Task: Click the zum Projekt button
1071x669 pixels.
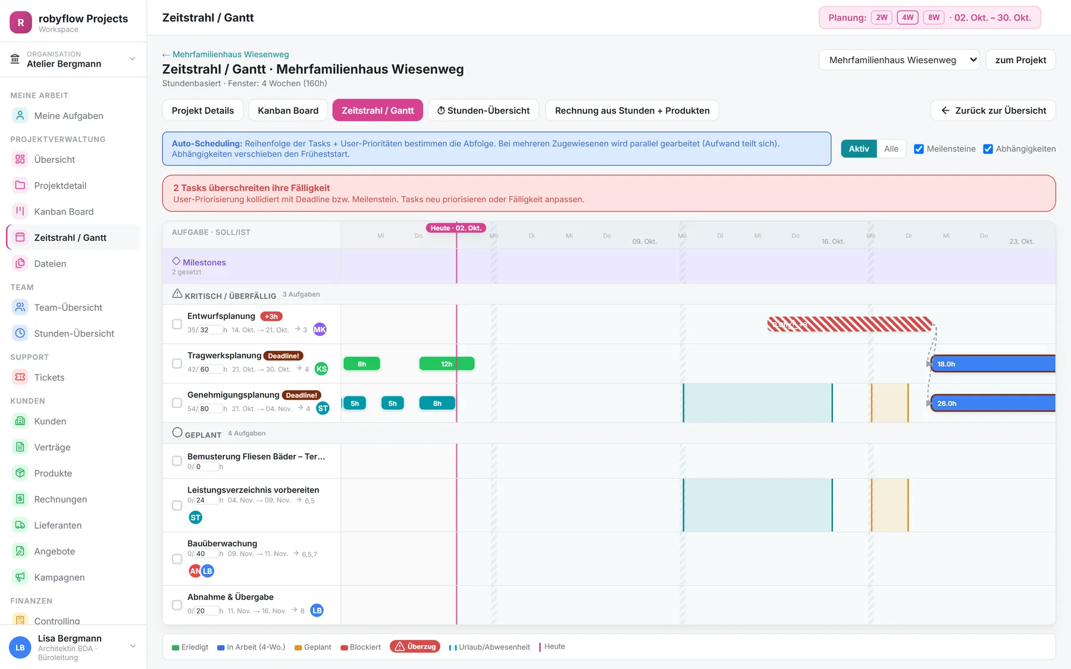Action: point(1020,60)
